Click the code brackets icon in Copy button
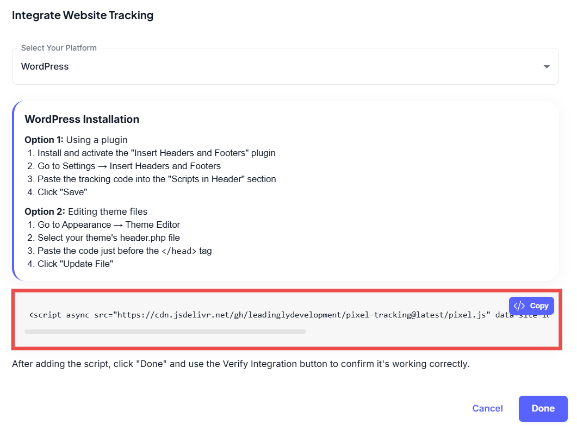Viewport: 577px width, 430px height. [519, 306]
